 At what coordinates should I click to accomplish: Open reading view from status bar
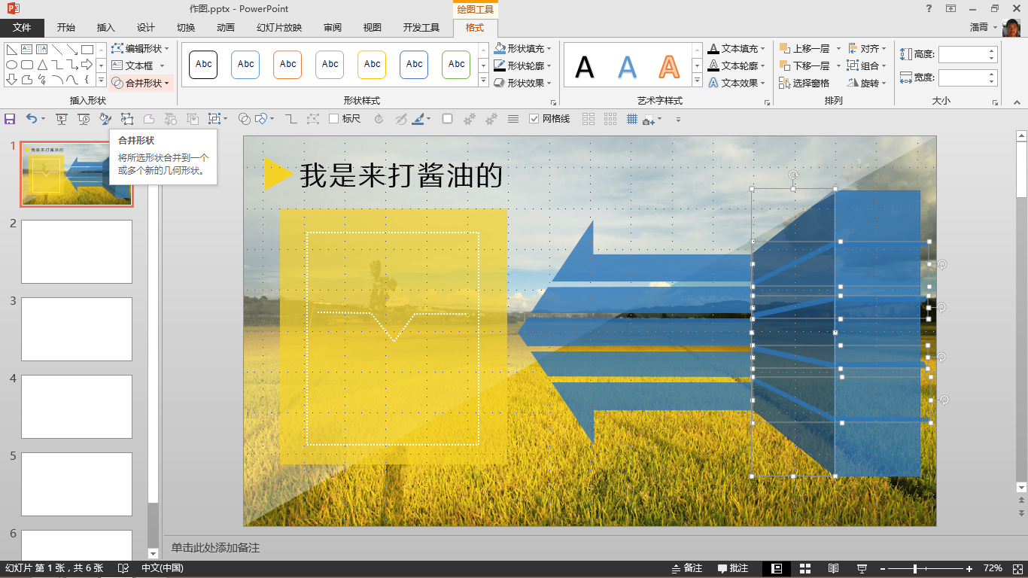point(833,568)
